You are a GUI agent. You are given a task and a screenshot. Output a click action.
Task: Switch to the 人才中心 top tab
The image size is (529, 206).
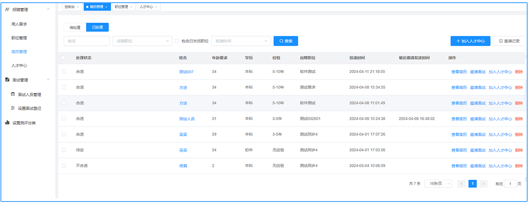[146, 7]
